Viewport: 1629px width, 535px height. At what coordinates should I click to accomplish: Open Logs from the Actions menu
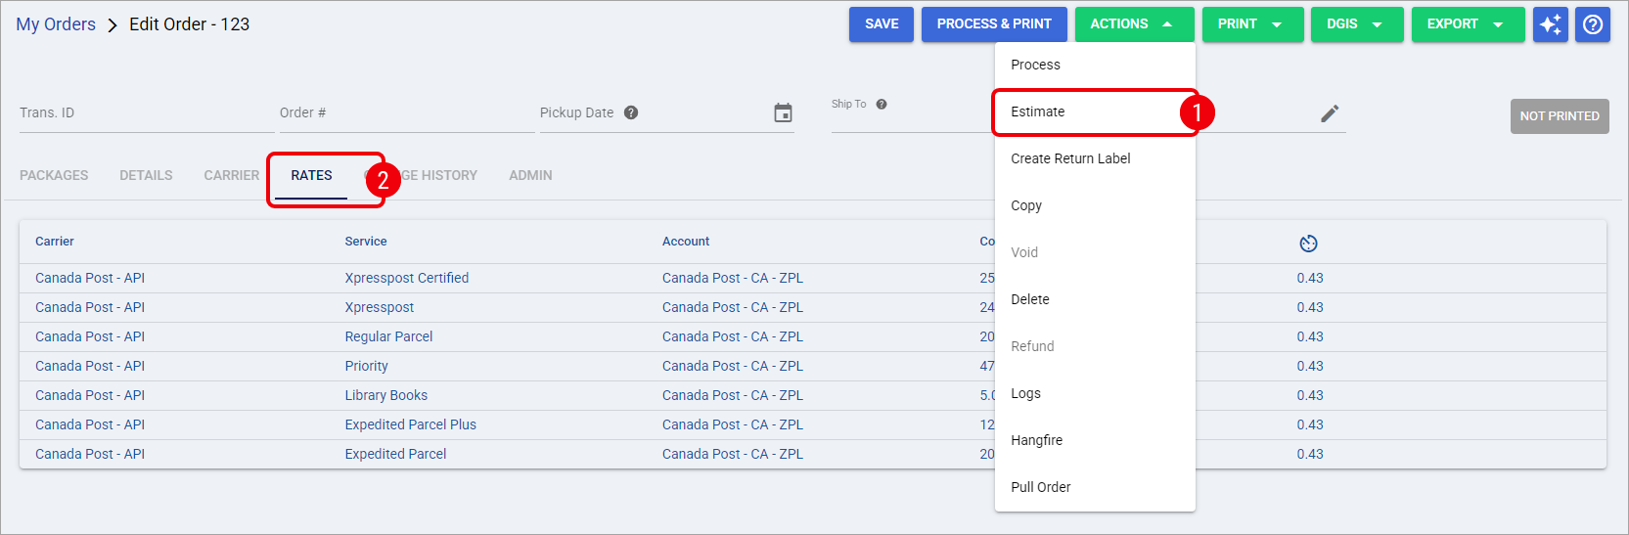coord(1095,393)
